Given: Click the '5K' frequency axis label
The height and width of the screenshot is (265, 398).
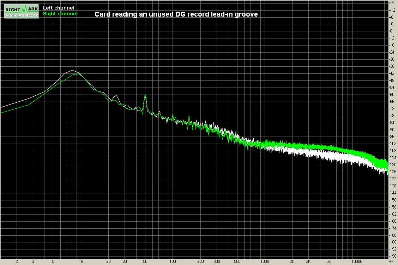Looking at the screenshot, I should pyautogui.click(x=329, y=261).
